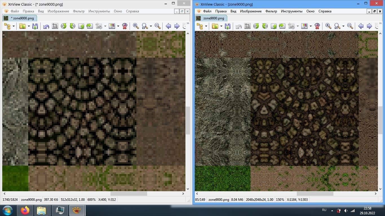
Task: Click the Undo icon in left window
Action: click(46, 26)
